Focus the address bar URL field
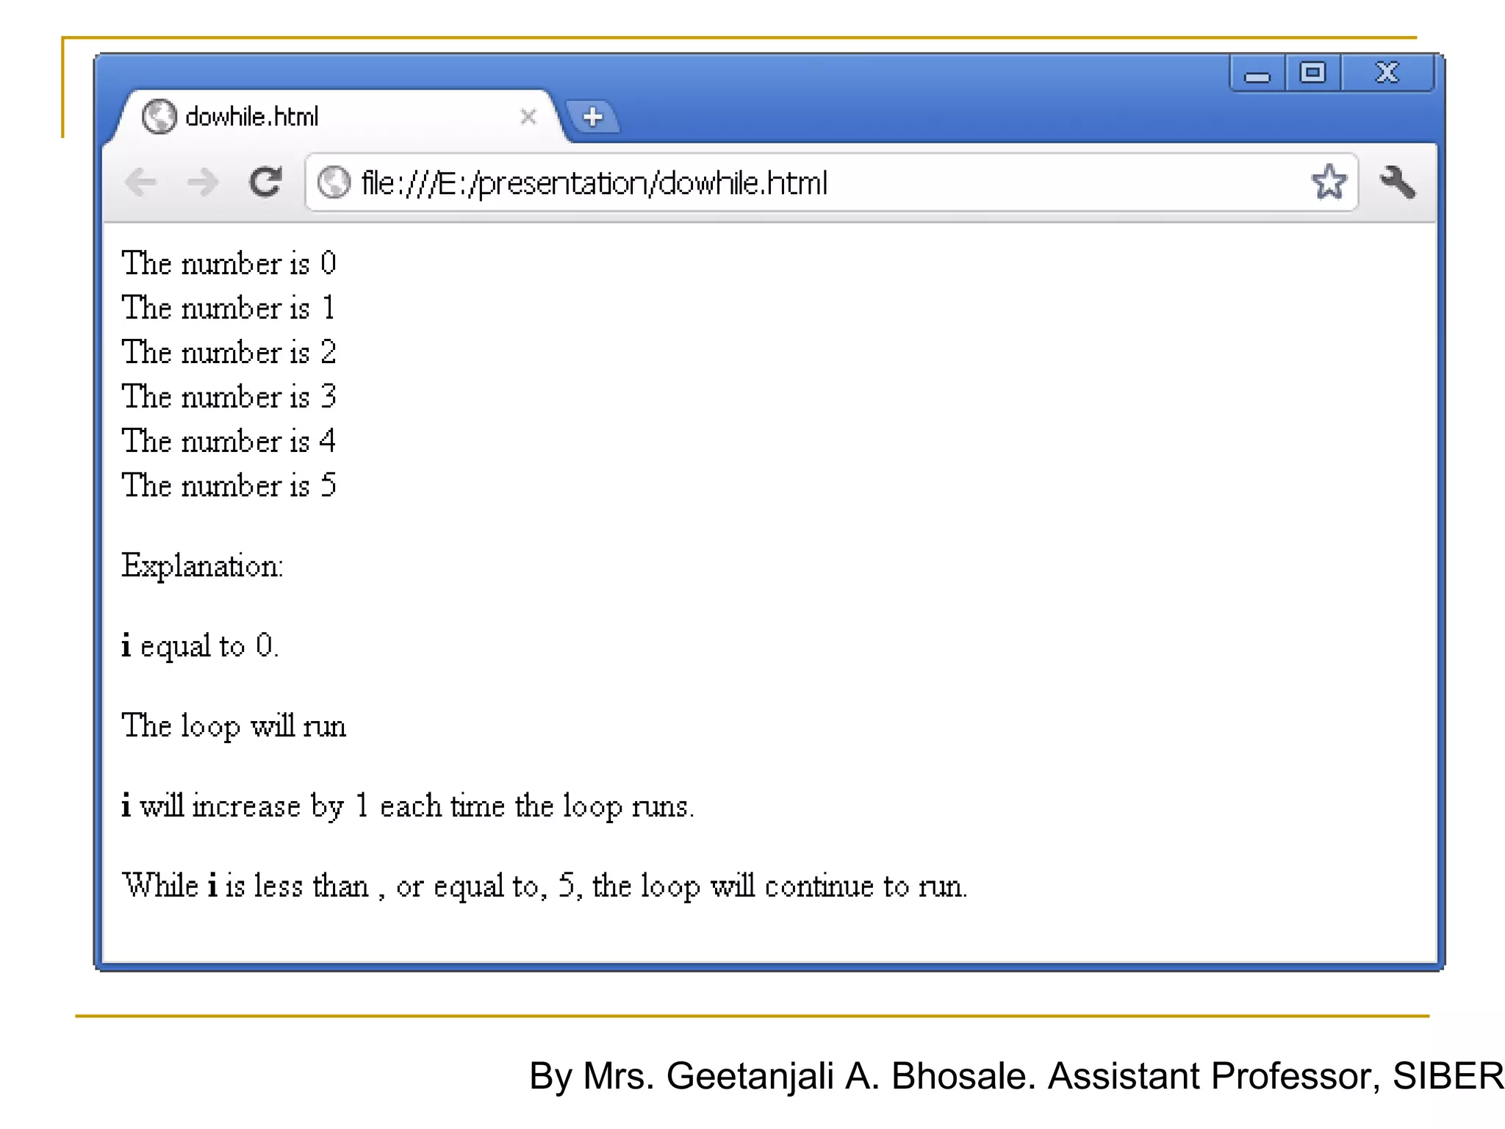The height and width of the screenshot is (1129, 1505). pyautogui.click(x=830, y=182)
